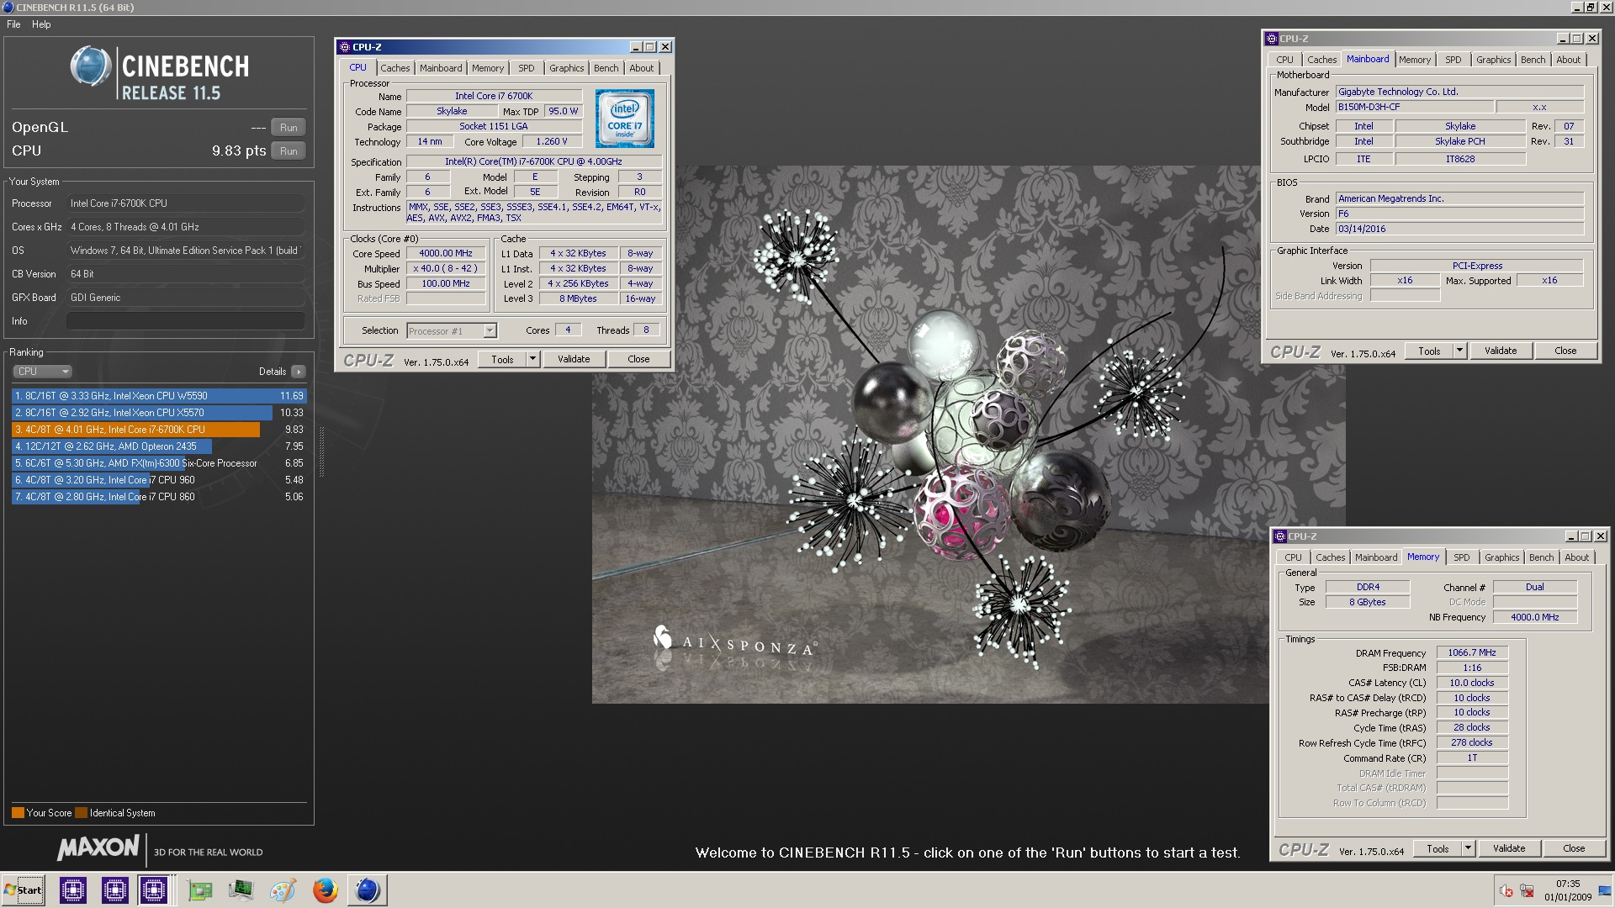Open Graphics tab in CPU-Z CPU window
This screenshot has width=1615, height=908.
coord(567,68)
